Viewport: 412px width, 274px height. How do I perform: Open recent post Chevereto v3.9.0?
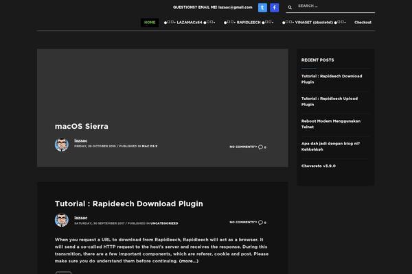[319, 166]
